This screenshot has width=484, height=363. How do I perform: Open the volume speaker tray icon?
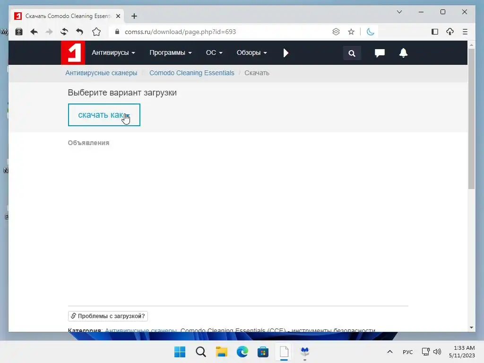coord(437,352)
